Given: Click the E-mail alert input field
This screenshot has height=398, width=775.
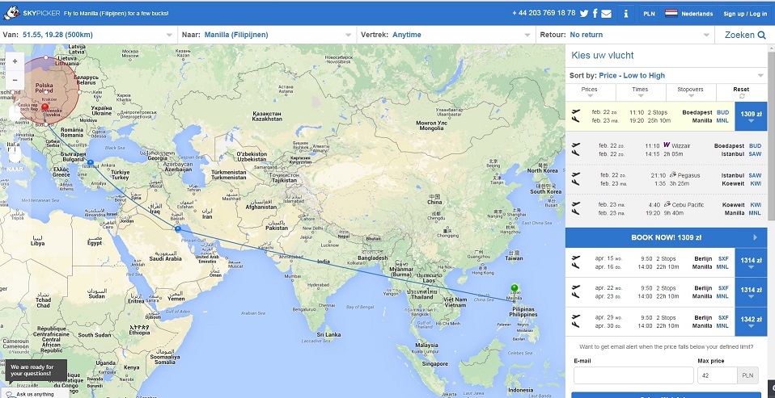Looking at the screenshot, I should tap(633, 375).
